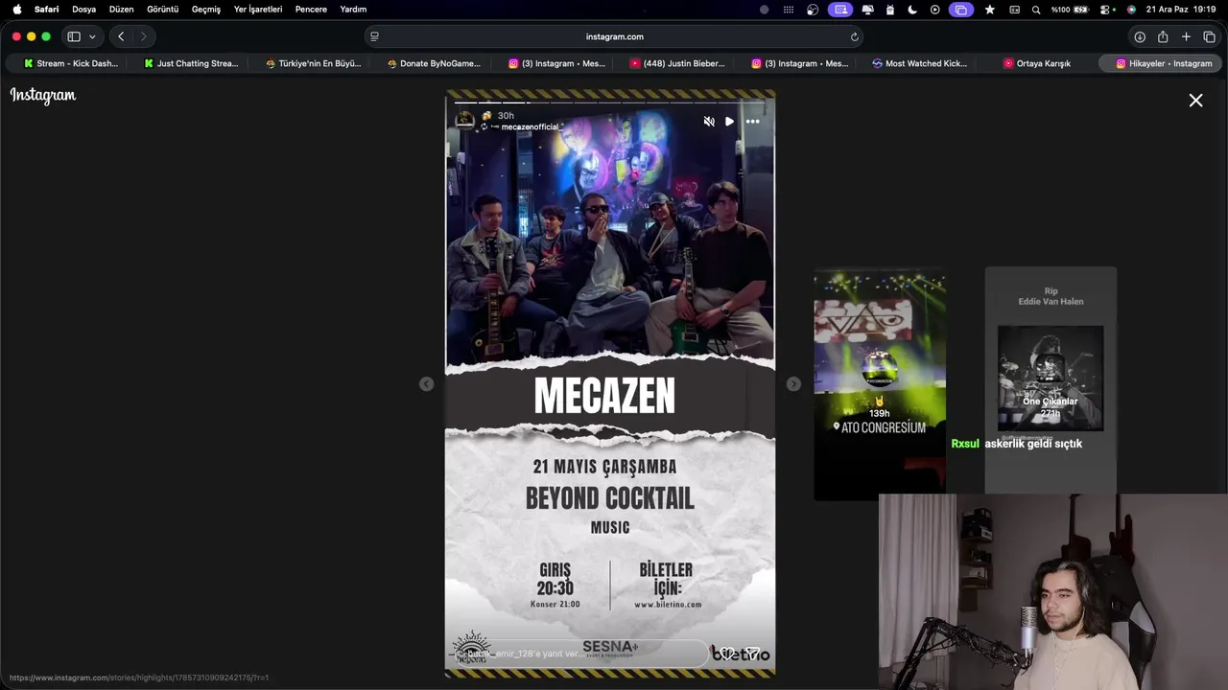Open the Yardım menu

[353, 10]
